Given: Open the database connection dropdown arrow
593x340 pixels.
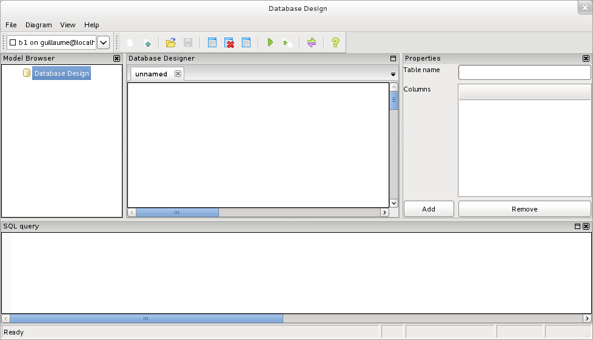Looking at the screenshot, I should point(104,42).
